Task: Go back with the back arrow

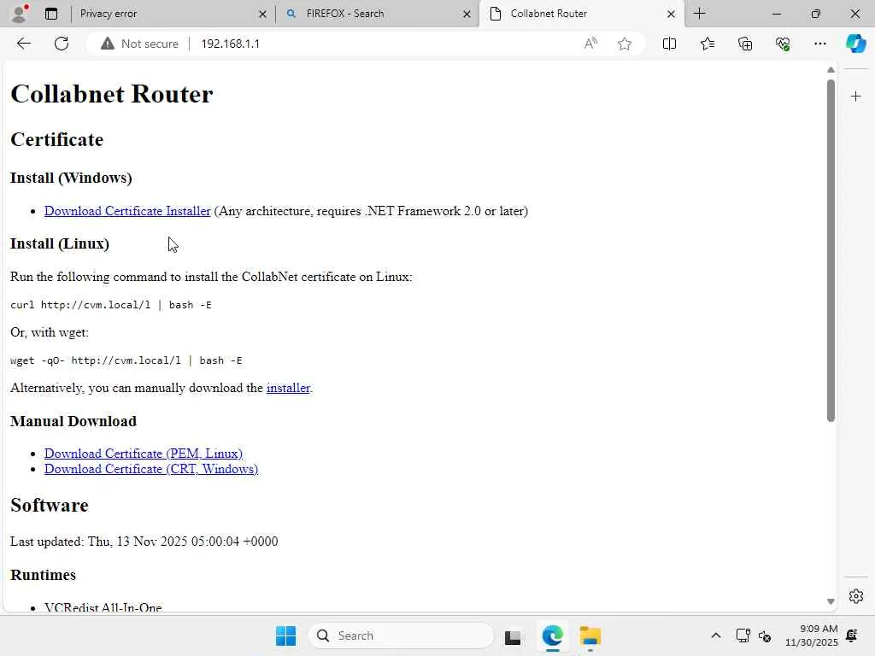Action: [23, 44]
